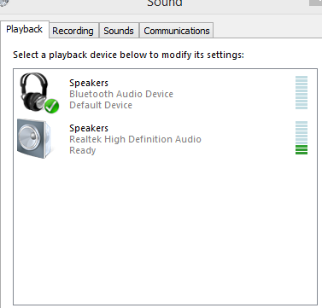Switch to the Playback tab

tap(25, 29)
